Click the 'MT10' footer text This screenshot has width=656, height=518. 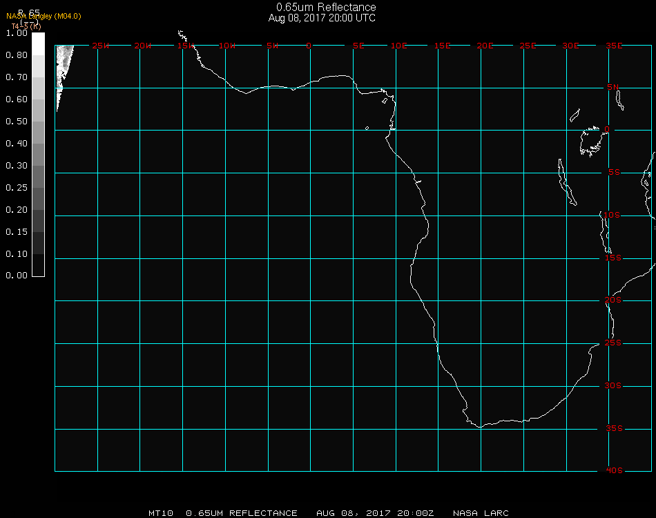tap(161, 513)
